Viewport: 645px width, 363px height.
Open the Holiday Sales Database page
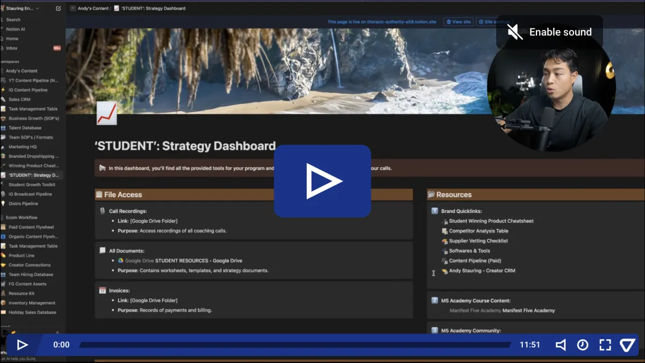pyautogui.click(x=31, y=312)
